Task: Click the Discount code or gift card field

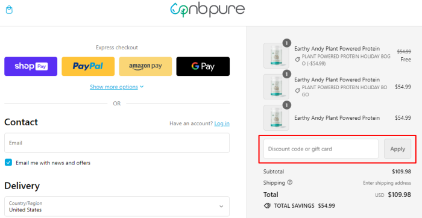Action: (321, 149)
